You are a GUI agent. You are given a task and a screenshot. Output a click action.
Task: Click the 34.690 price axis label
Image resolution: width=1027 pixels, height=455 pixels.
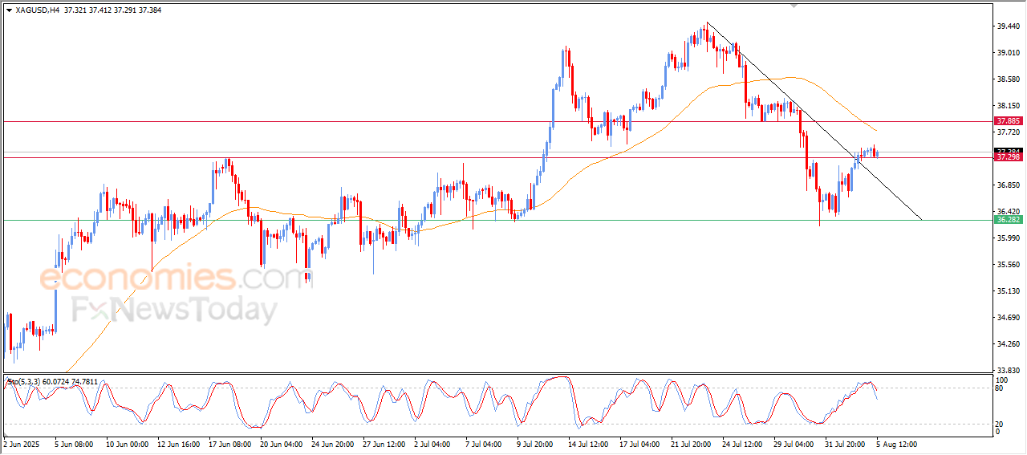[x=1007, y=317]
